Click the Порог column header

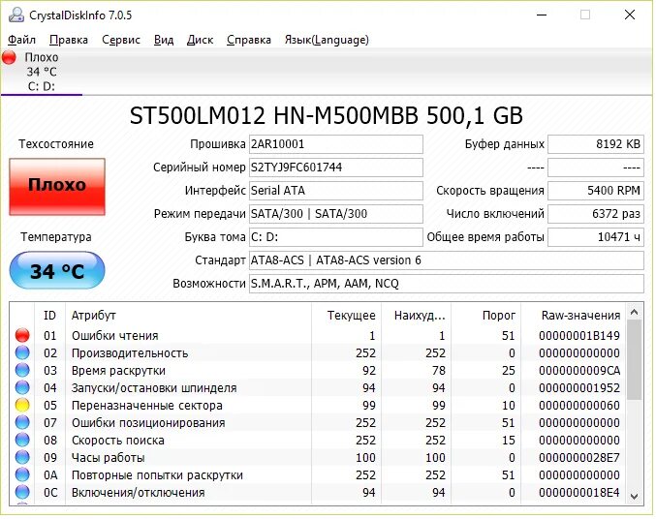click(x=485, y=315)
